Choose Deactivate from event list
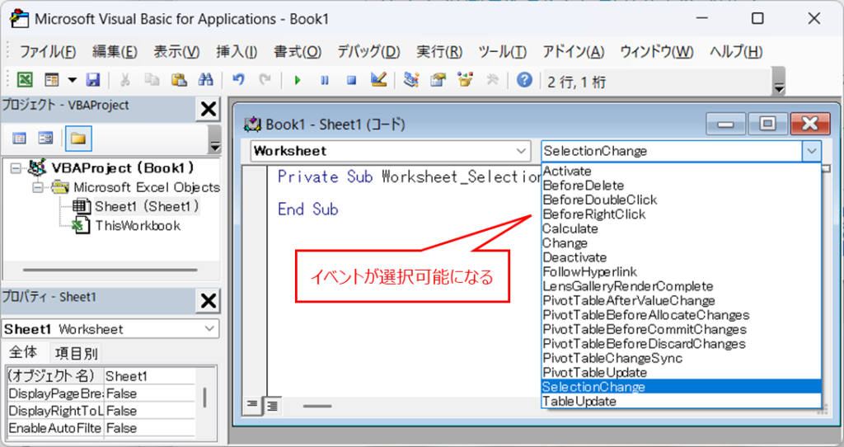Viewport: 844px width, 447px height. [x=682, y=257]
